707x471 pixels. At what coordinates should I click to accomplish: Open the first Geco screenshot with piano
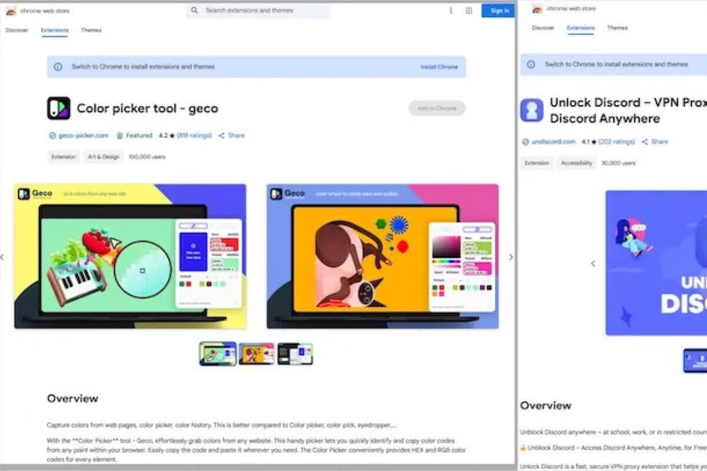click(130, 256)
